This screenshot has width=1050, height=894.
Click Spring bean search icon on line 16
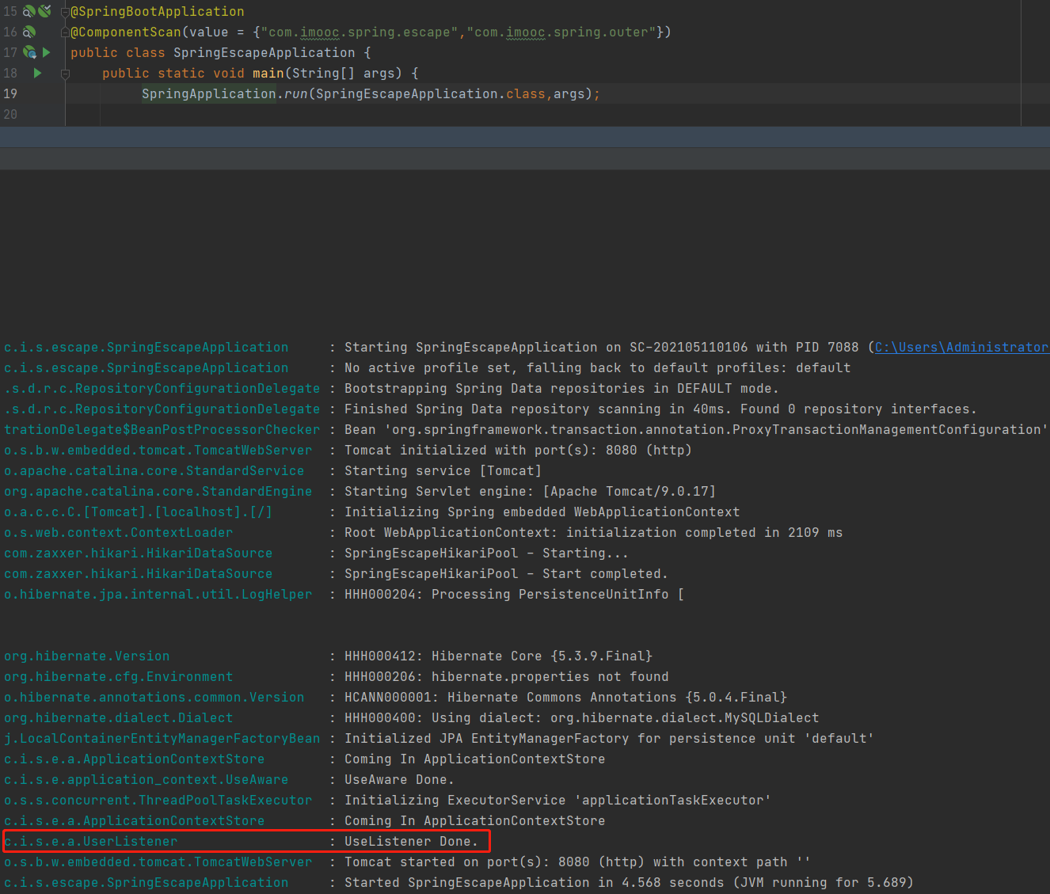pyautogui.click(x=29, y=32)
